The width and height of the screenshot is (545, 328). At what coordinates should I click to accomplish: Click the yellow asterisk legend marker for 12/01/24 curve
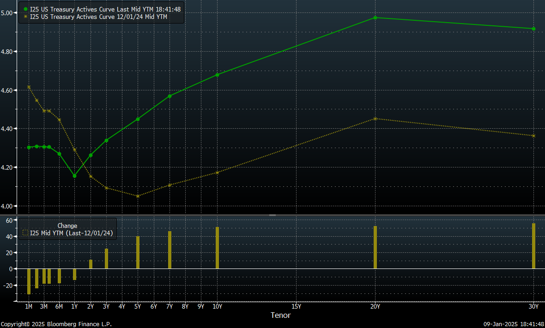(x=25, y=17)
